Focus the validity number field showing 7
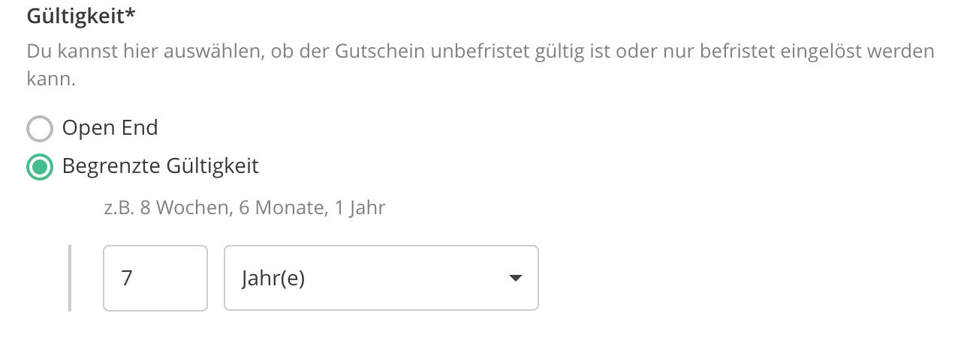 155,278
